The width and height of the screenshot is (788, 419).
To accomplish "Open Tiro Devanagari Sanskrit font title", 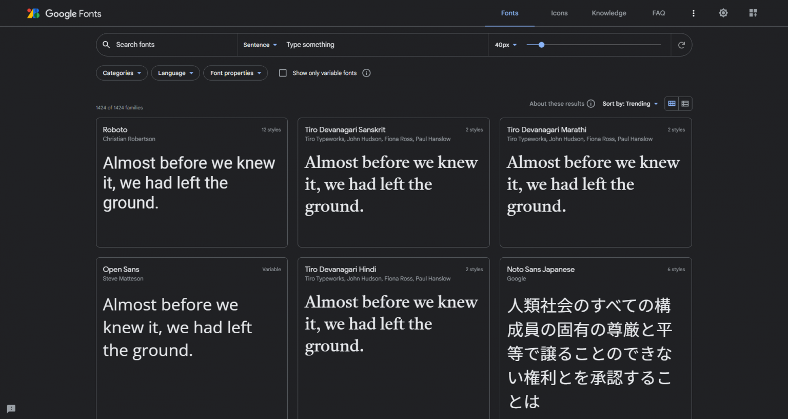I will coord(345,130).
